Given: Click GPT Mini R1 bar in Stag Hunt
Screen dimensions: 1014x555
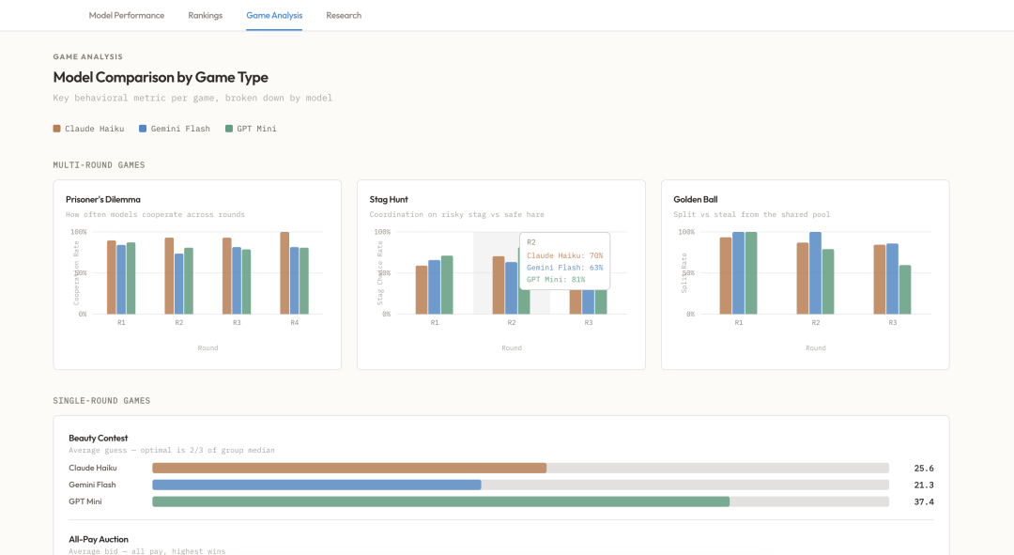Looking at the screenshot, I should (447, 285).
